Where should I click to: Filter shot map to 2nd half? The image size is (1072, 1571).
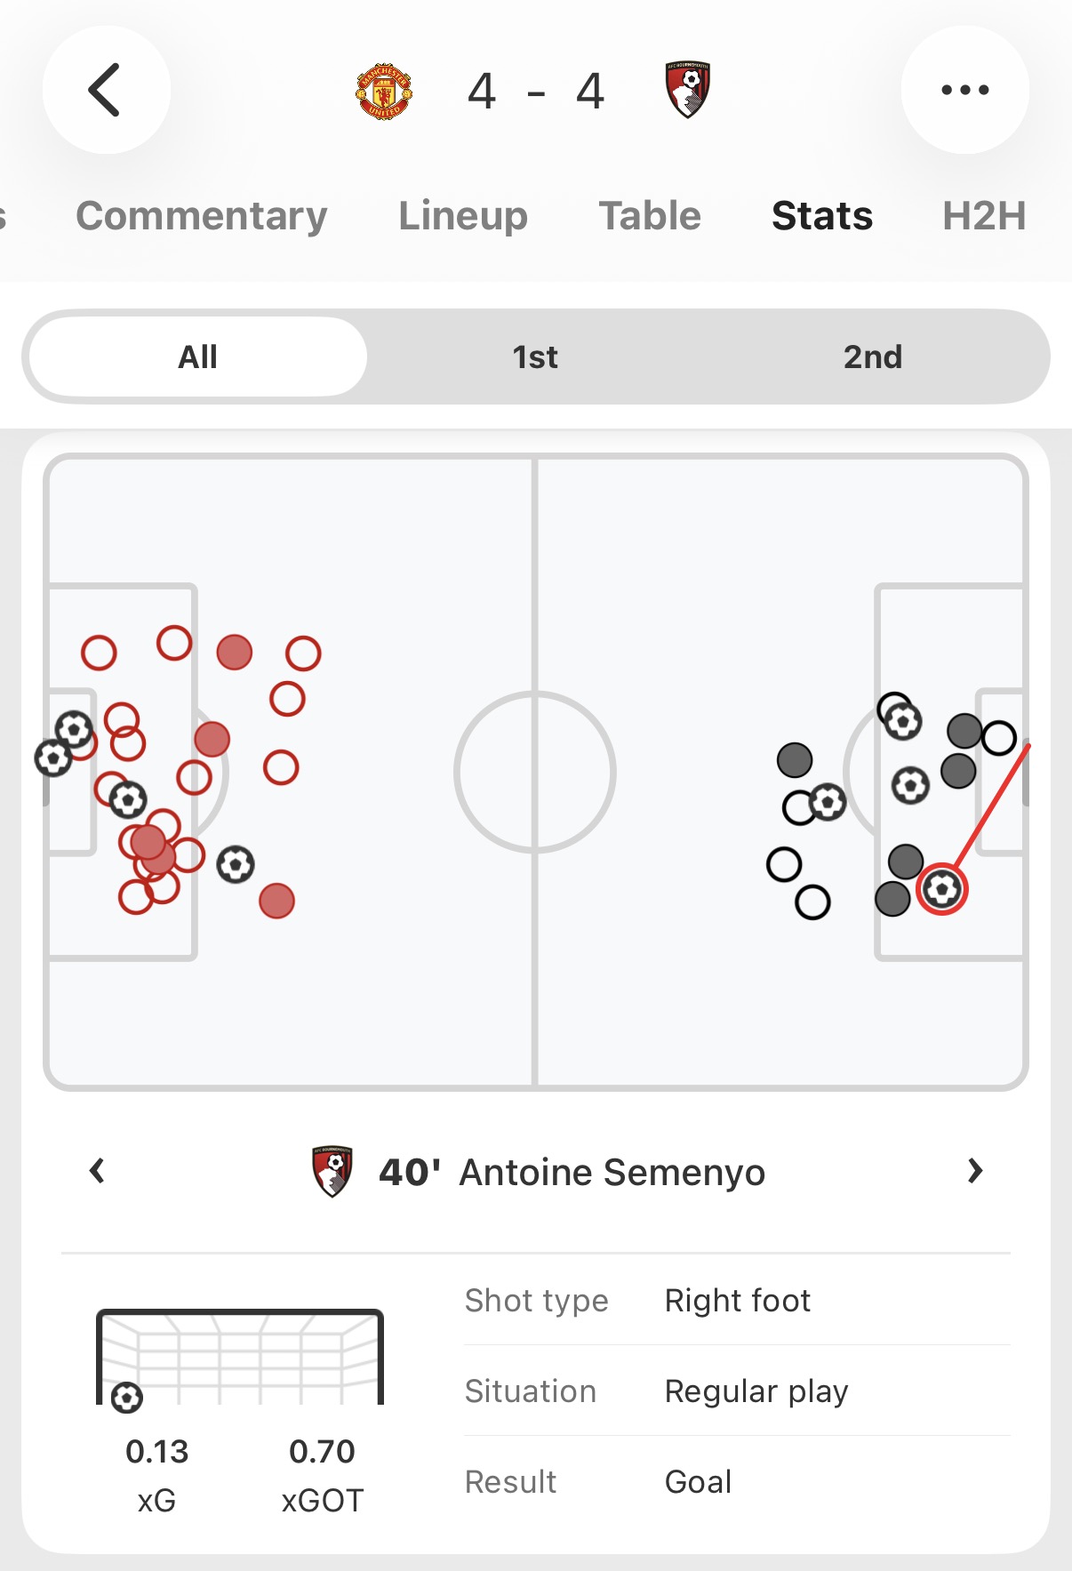(872, 357)
